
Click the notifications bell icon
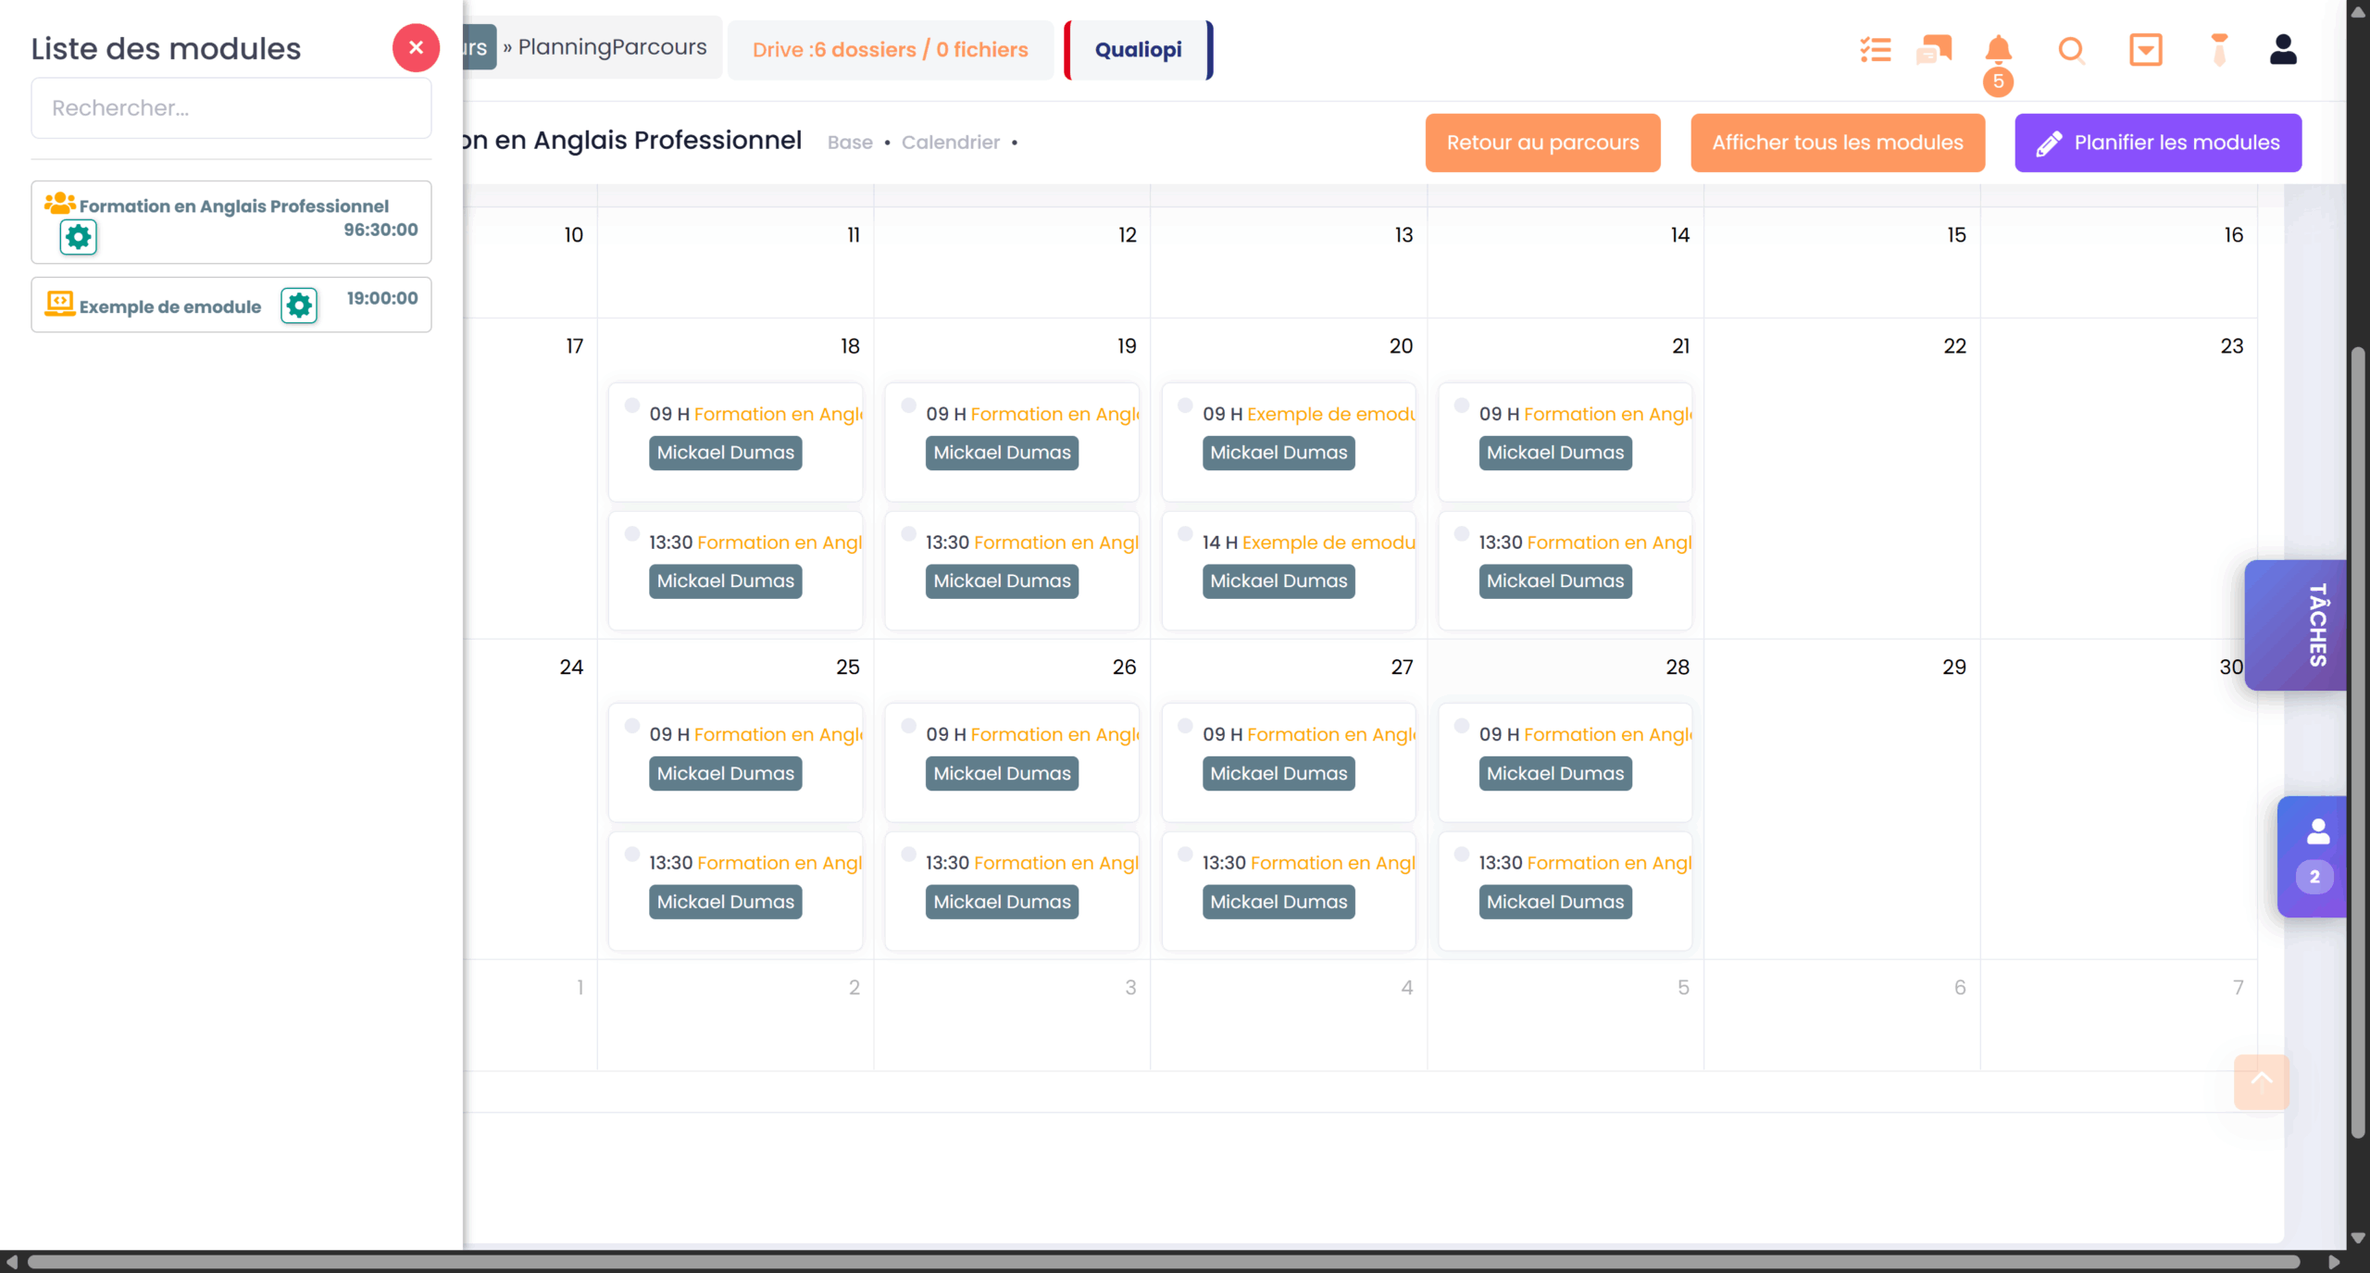click(x=1998, y=49)
